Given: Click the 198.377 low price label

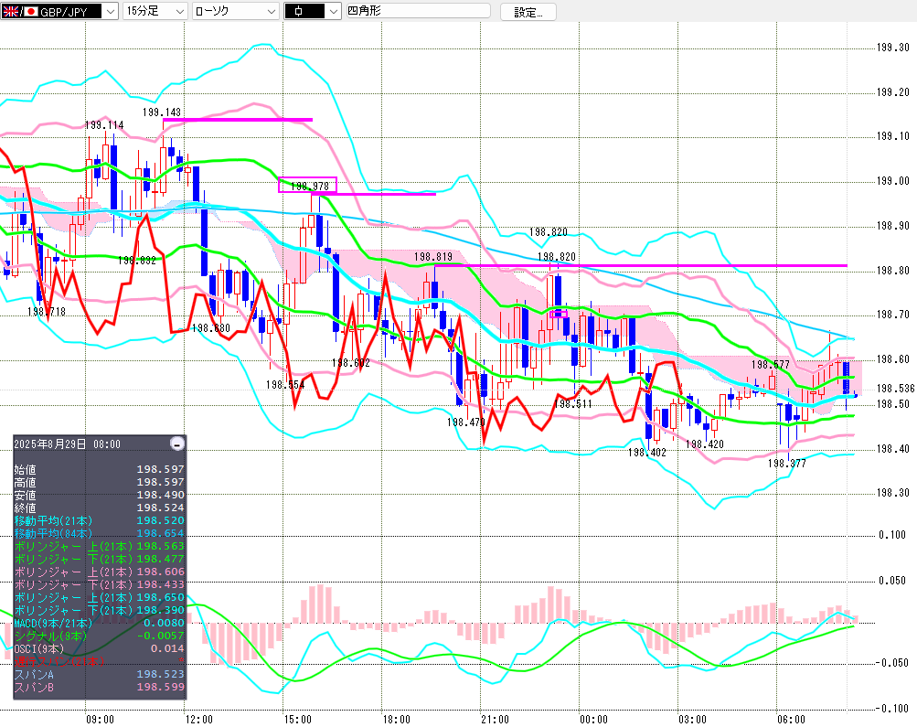Looking at the screenshot, I should [x=786, y=464].
